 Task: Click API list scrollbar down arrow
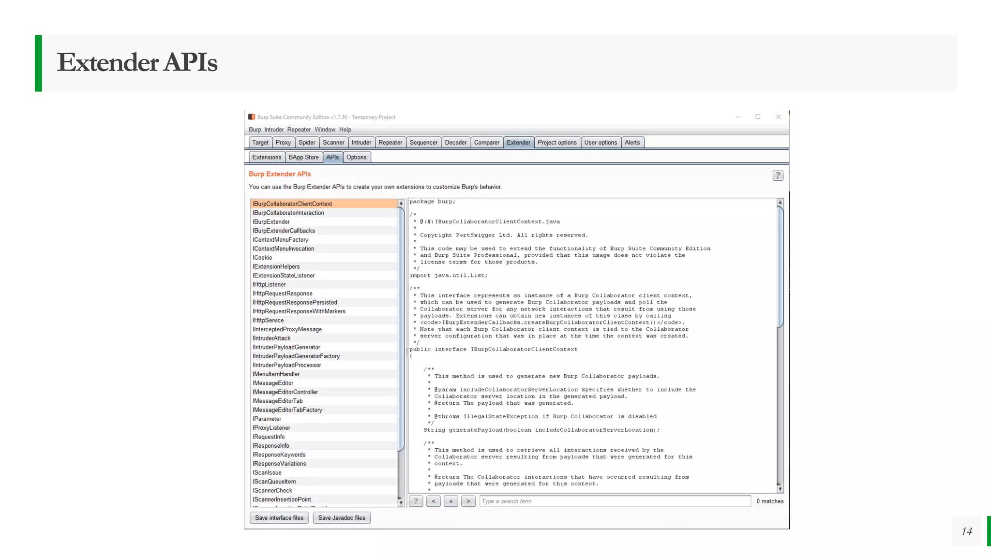pos(401,503)
